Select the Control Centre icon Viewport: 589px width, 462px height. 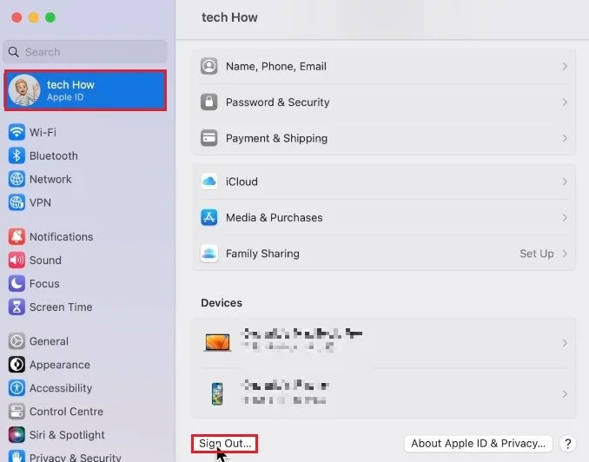pyautogui.click(x=17, y=412)
